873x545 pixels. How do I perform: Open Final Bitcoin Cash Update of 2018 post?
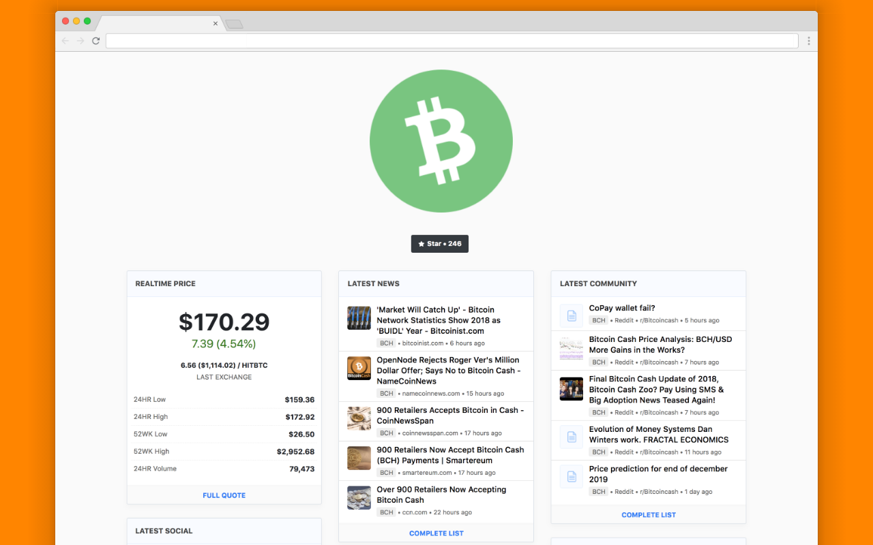(656, 390)
